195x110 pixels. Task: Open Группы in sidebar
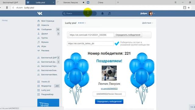click(x=44, y=38)
